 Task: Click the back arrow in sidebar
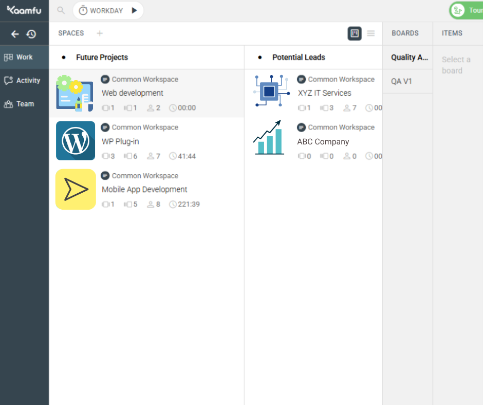15,34
